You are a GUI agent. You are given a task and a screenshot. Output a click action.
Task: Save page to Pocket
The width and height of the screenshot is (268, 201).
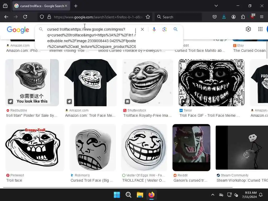pyautogui.click(x=215, y=17)
